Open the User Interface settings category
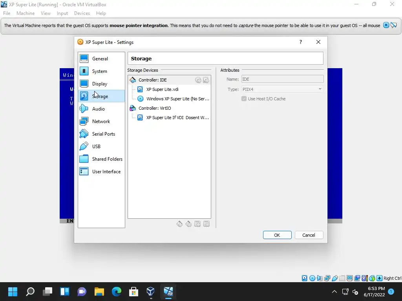The height and width of the screenshot is (301, 402). pos(101,172)
